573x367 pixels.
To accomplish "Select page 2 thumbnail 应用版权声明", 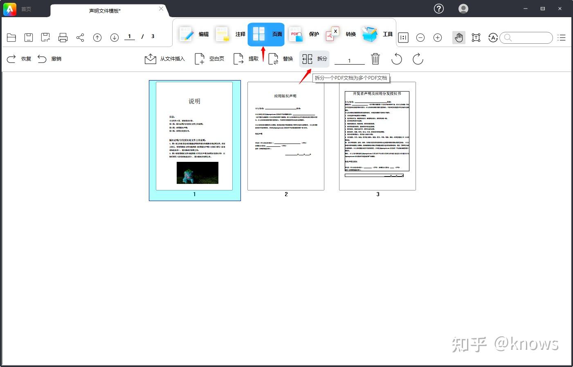I will click(286, 136).
